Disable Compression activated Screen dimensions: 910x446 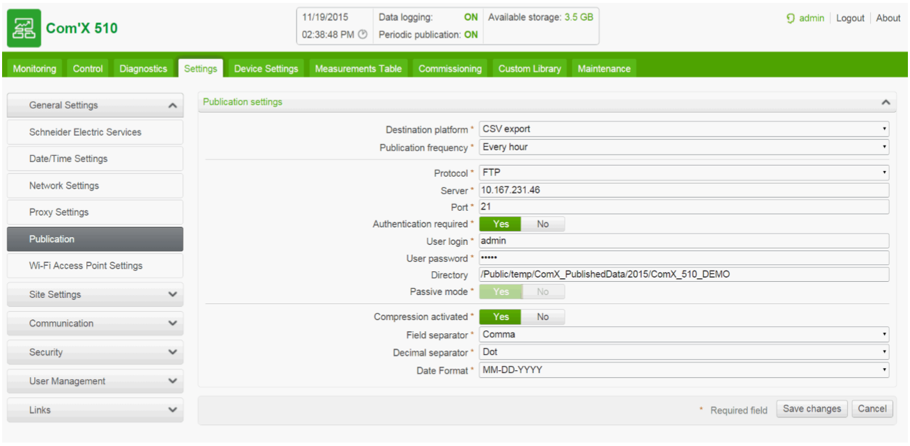pyautogui.click(x=543, y=317)
